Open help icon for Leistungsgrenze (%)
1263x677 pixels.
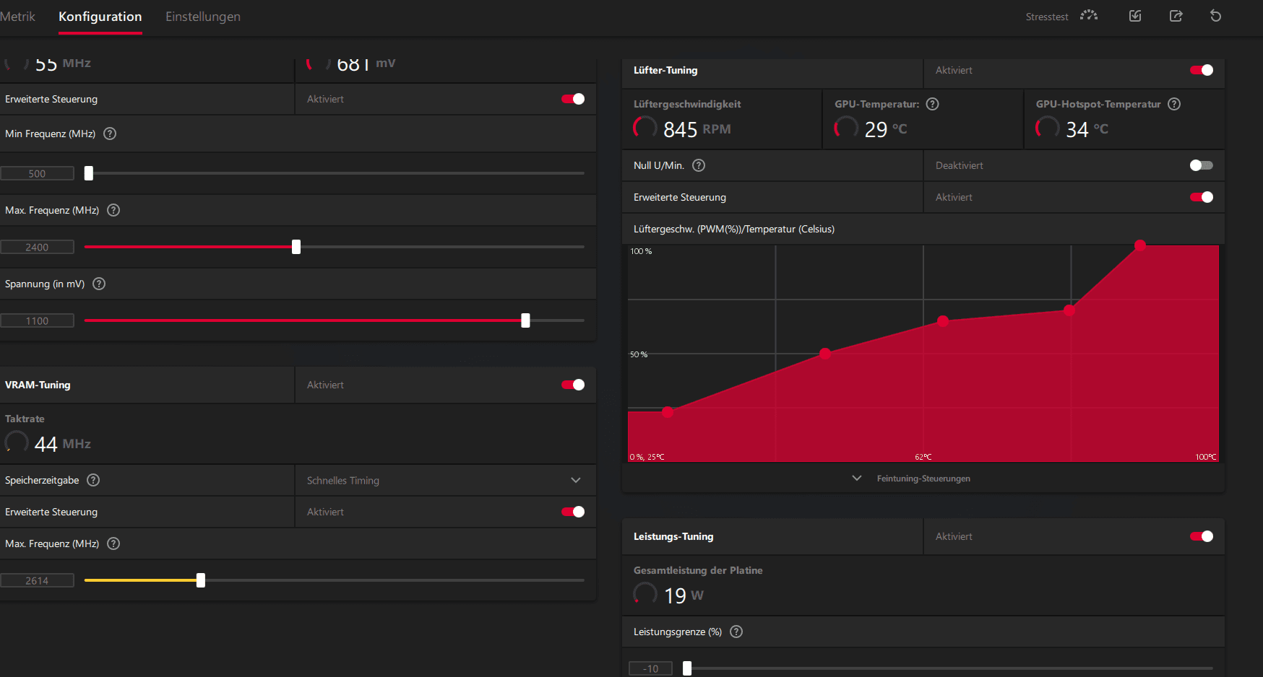pos(736,632)
